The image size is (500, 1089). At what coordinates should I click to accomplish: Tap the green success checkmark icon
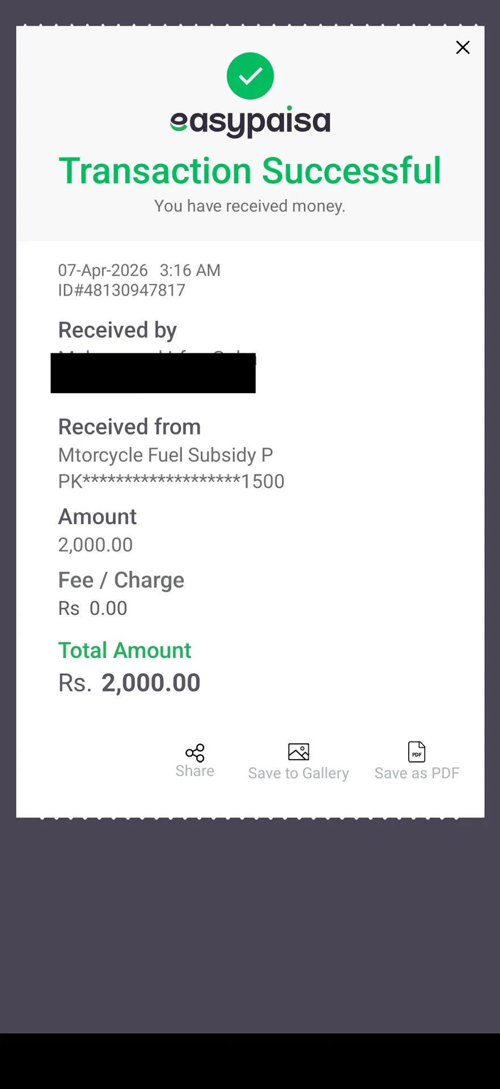tap(250, 76)
